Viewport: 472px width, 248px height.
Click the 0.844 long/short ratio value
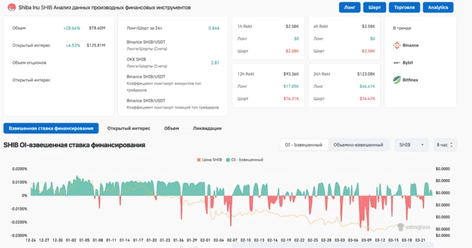pos(214,28)
